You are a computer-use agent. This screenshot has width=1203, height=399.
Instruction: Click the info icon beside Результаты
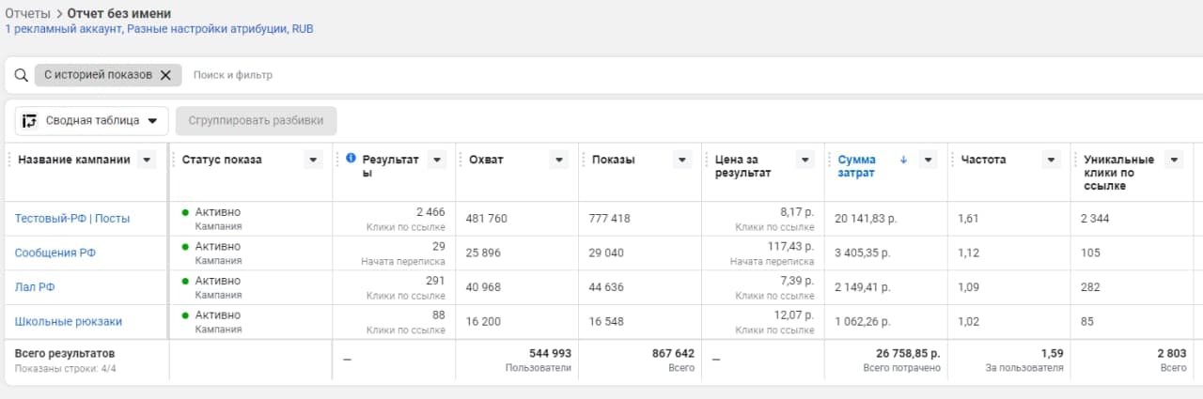[351, 159]
